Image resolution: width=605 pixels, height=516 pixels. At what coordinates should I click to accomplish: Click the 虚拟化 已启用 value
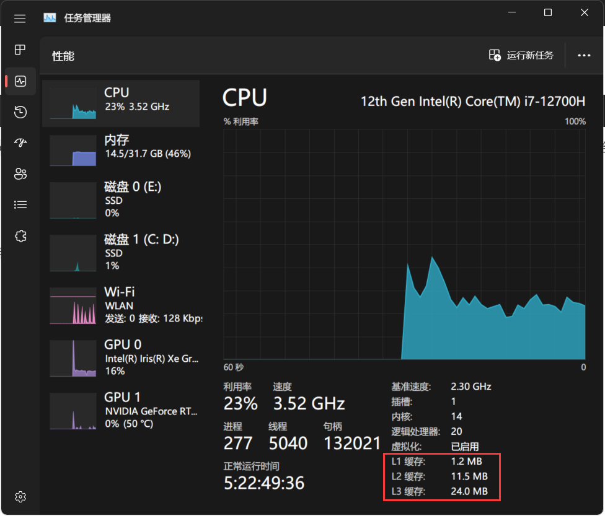click(x=465, y=447)
